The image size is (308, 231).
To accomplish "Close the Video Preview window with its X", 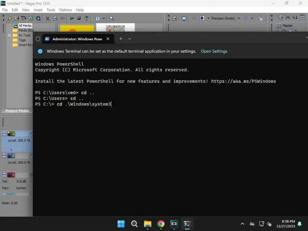I will tap(168, 16).
